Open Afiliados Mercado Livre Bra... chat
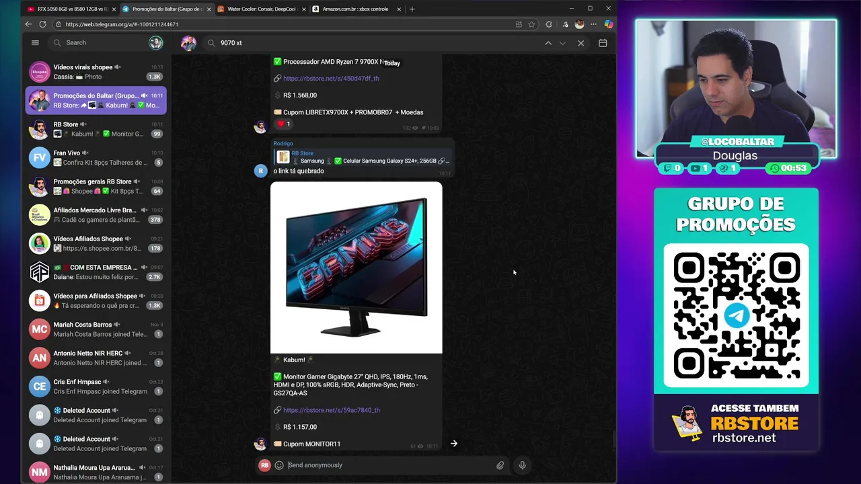This screenshot has width=861, height=484. (x=96, y=214)
